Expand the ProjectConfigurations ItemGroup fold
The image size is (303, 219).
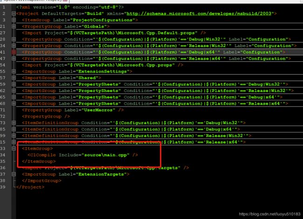tap(14, 20)
